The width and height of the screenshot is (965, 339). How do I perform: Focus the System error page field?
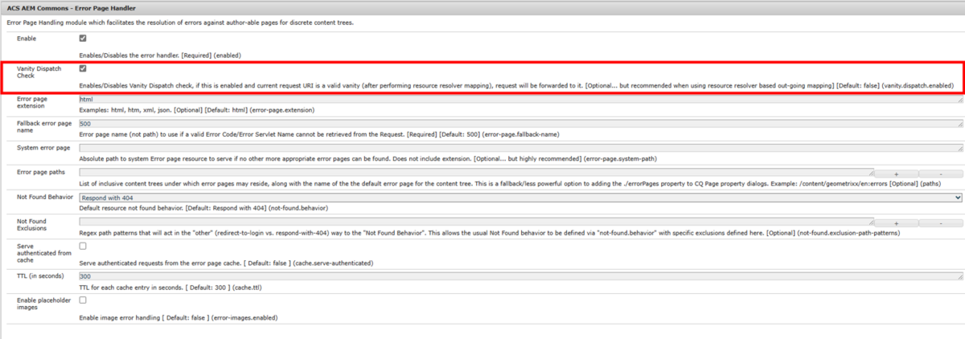point(520,149)
